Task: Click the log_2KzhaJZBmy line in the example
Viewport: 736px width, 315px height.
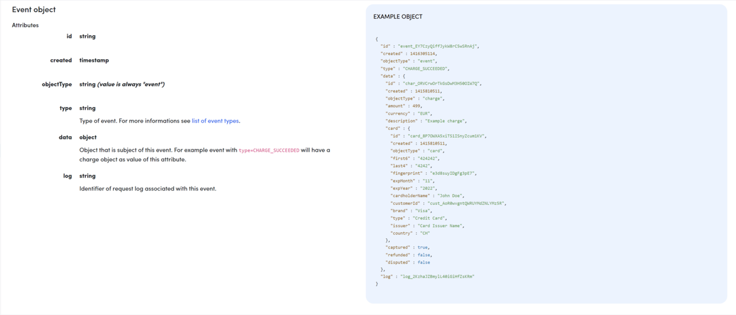Action: (427, 276)
